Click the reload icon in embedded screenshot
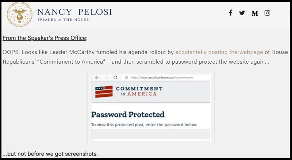The image size is (292, 160). 115,77
